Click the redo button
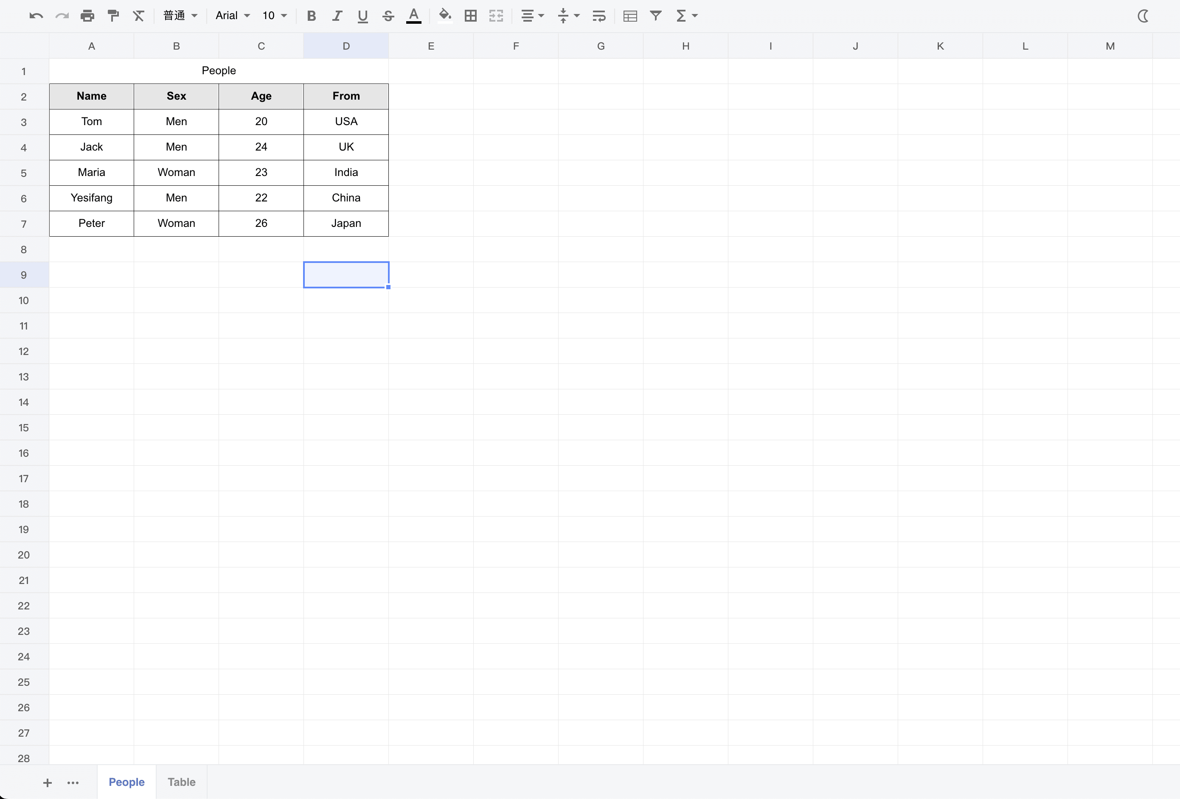This screenshot has width=1180, height=799. (x=60, y=16)
